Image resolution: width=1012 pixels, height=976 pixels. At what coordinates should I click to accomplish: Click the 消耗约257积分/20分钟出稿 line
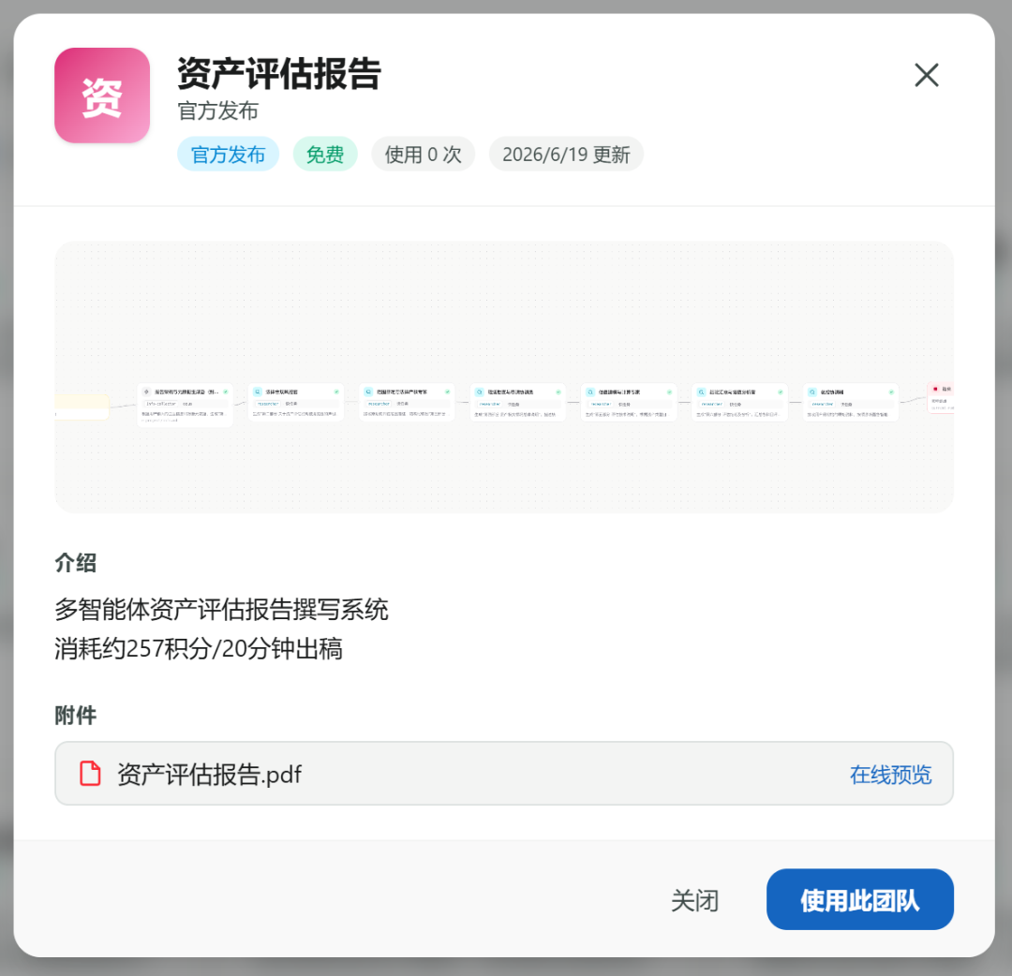pos(199,648)
